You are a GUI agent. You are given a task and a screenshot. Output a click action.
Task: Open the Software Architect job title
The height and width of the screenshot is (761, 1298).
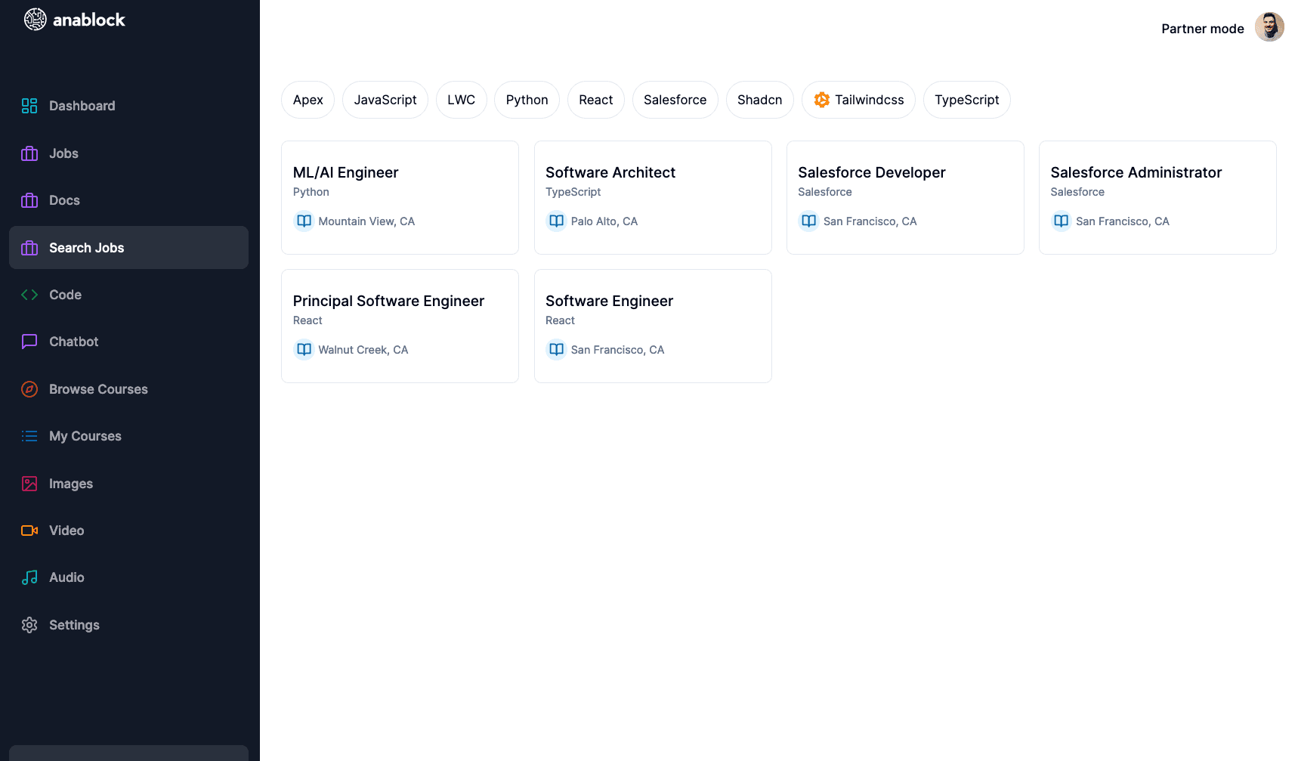pyautogui.click(x=610, y=172)
